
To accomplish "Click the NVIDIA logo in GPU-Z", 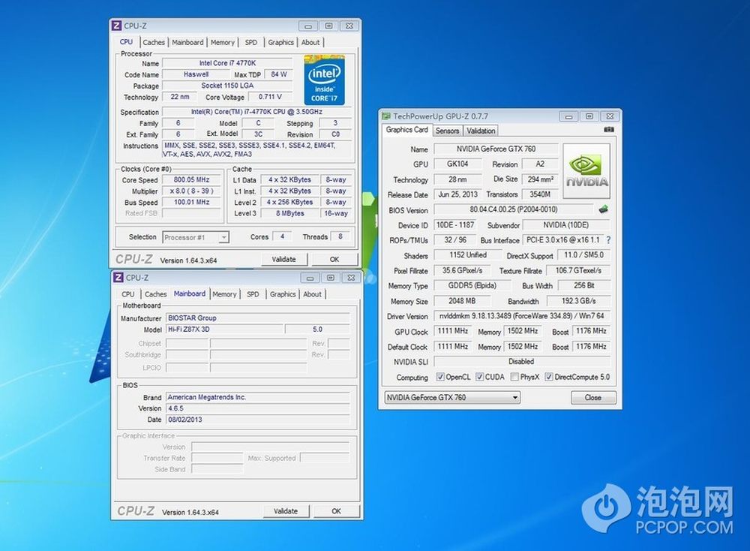I will [x=587, y=171].
